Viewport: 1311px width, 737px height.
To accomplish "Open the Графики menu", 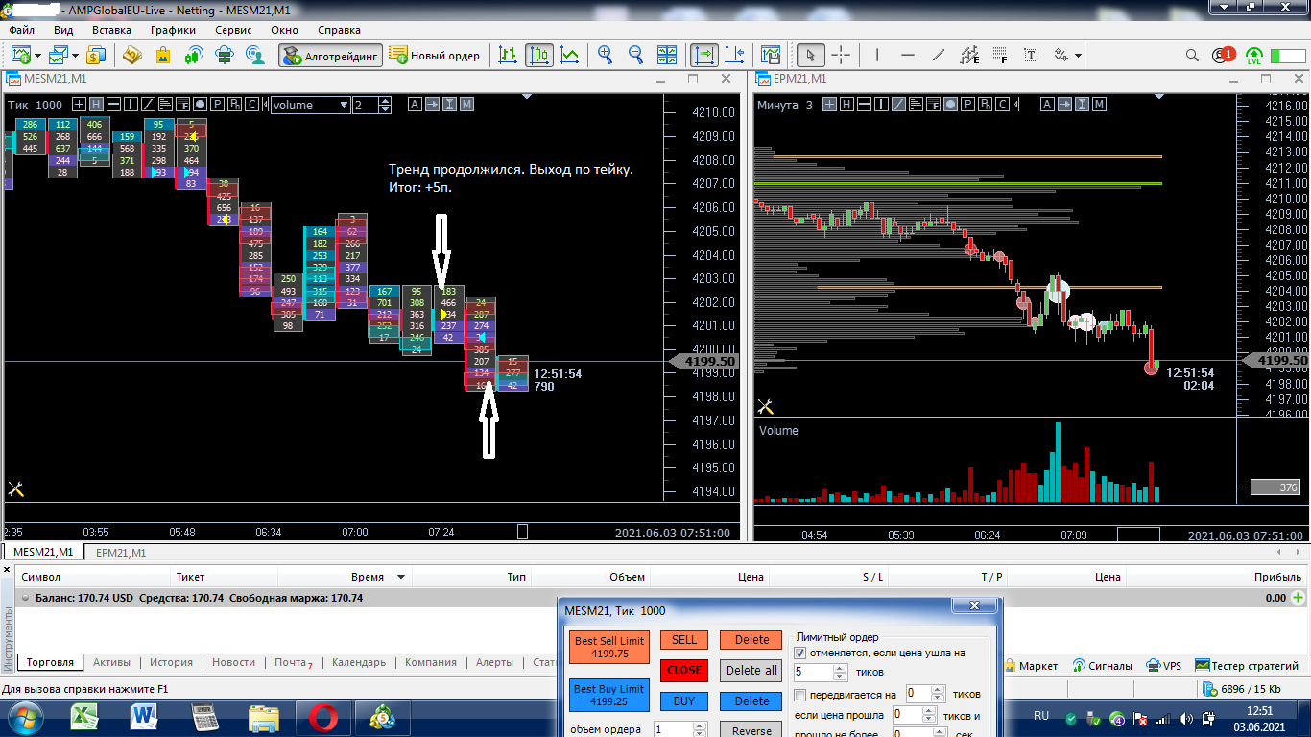I will (173, 30).
